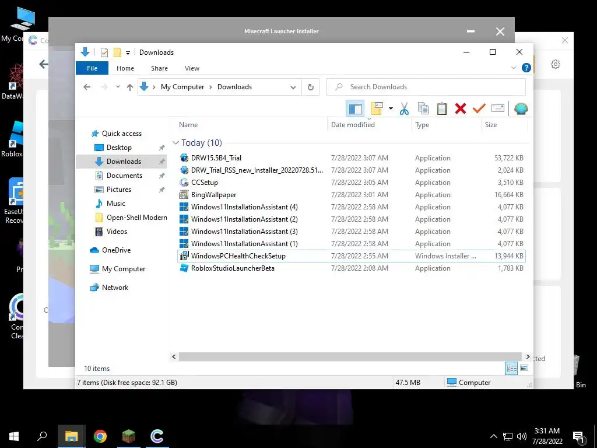This screenshot has width=597, height=448.
Task: Switch to large icons view layout
Action: tap(524, 368)
